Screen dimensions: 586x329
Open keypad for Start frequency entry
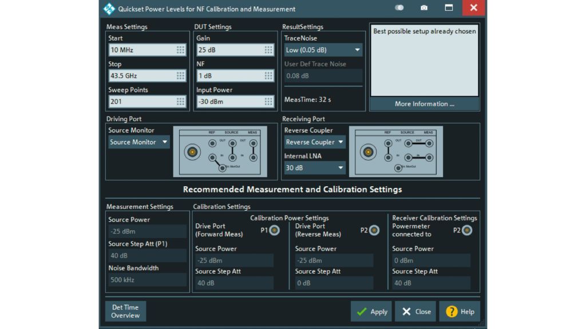point(181,50)
